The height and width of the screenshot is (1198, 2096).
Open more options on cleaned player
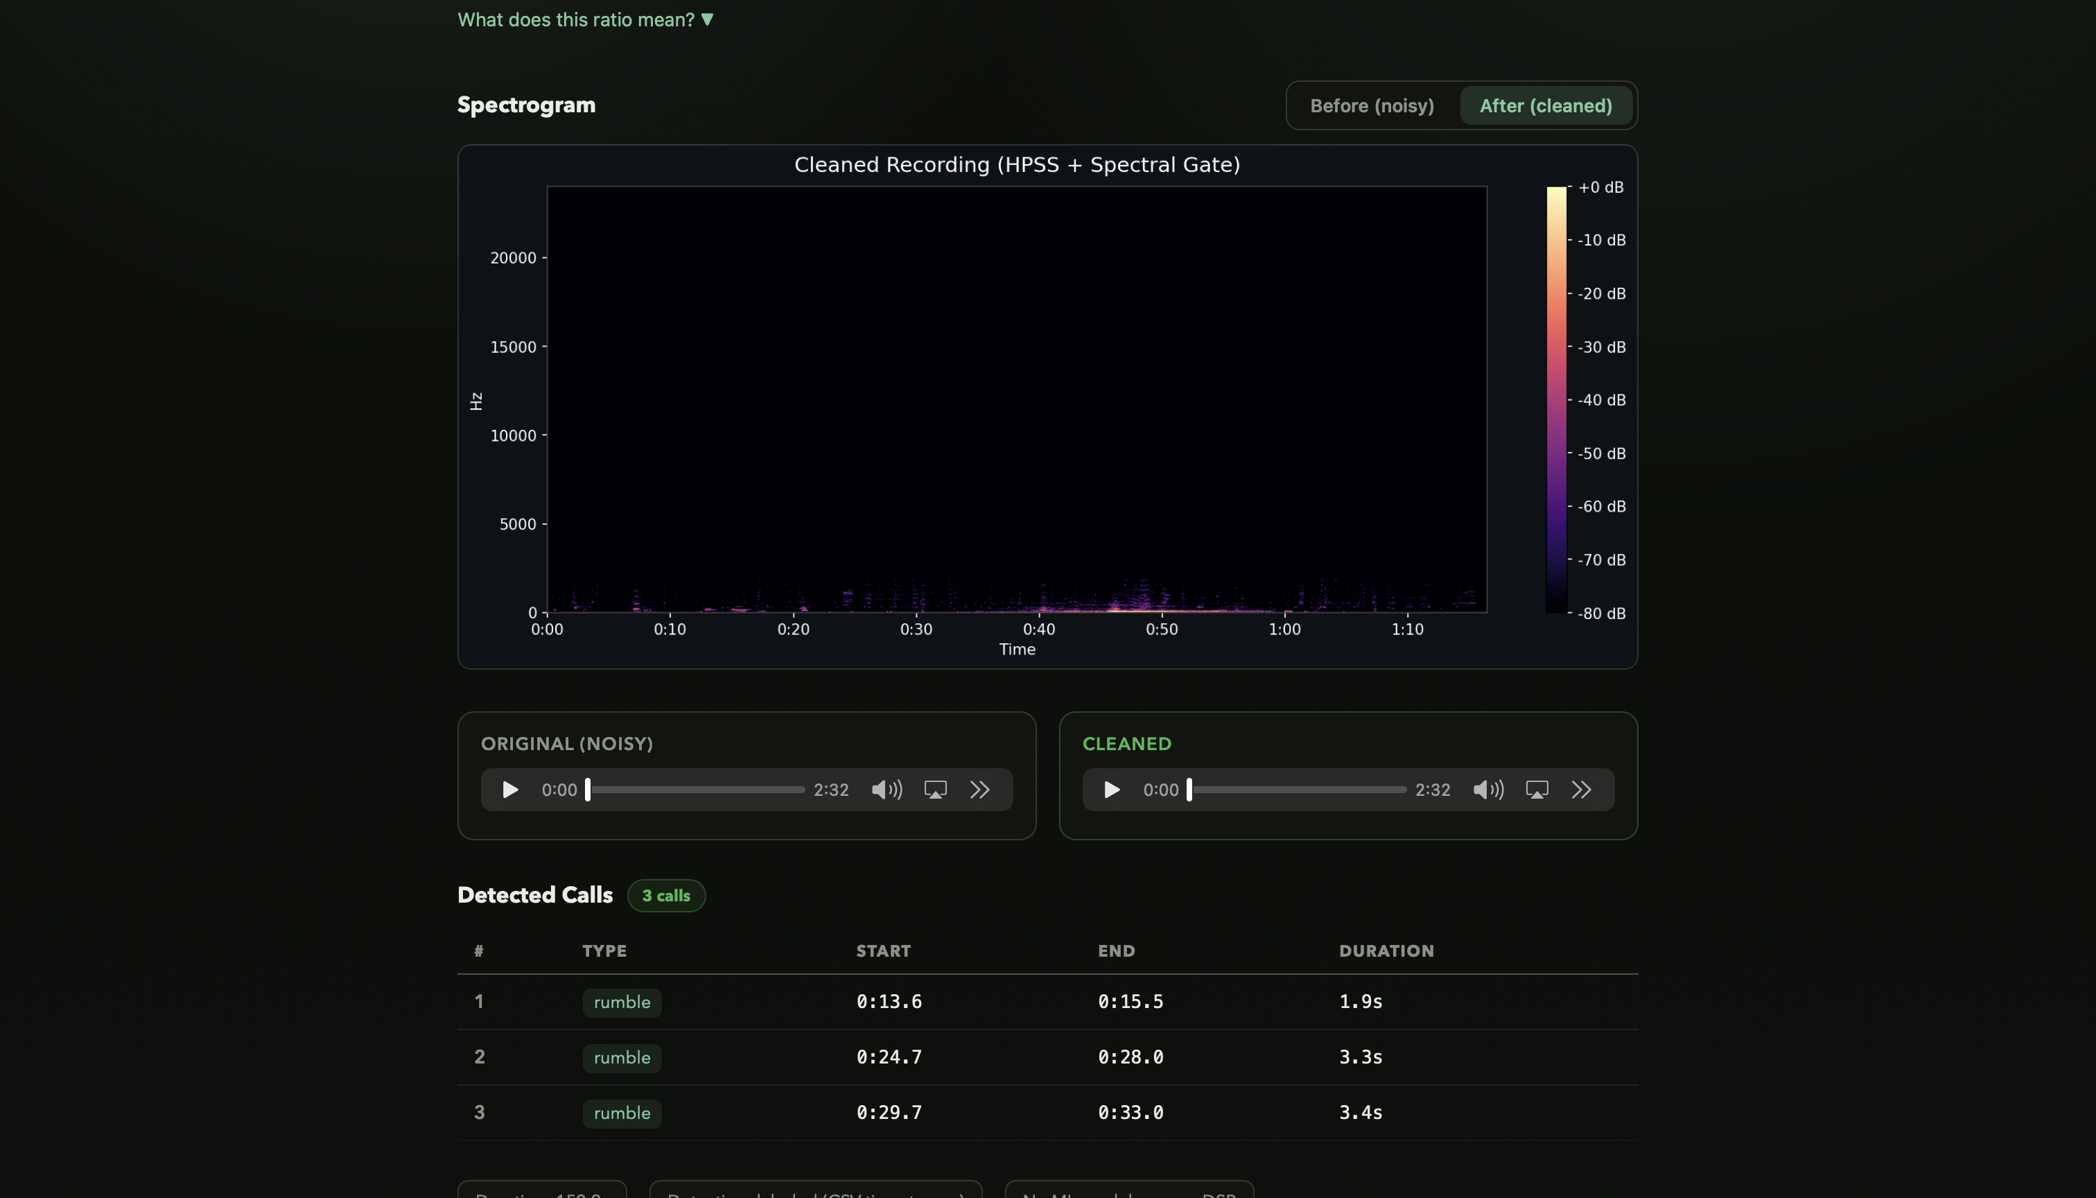1580,790
